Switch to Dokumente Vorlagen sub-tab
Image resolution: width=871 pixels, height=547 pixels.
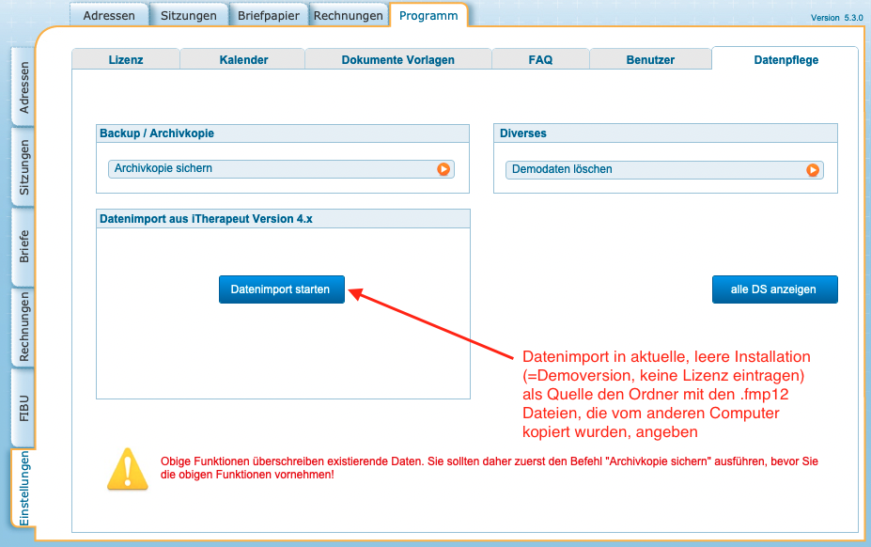point(397,59)
